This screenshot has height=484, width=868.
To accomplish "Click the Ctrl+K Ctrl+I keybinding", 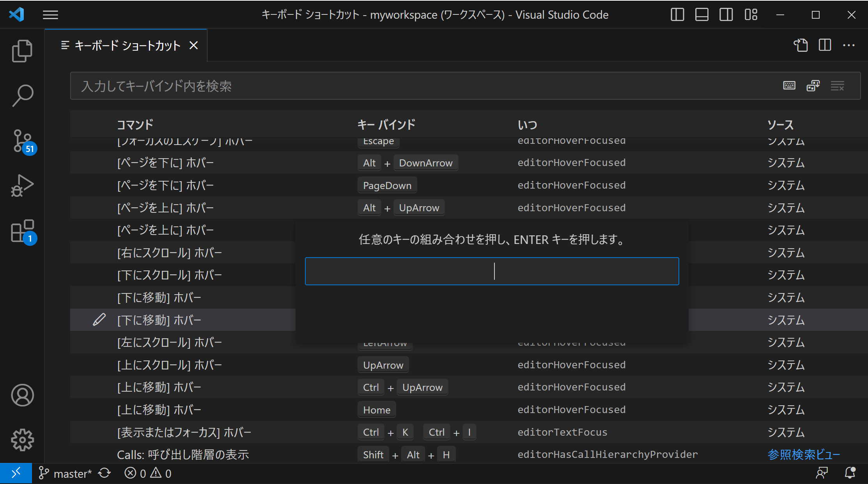I will tap(417, 432).
